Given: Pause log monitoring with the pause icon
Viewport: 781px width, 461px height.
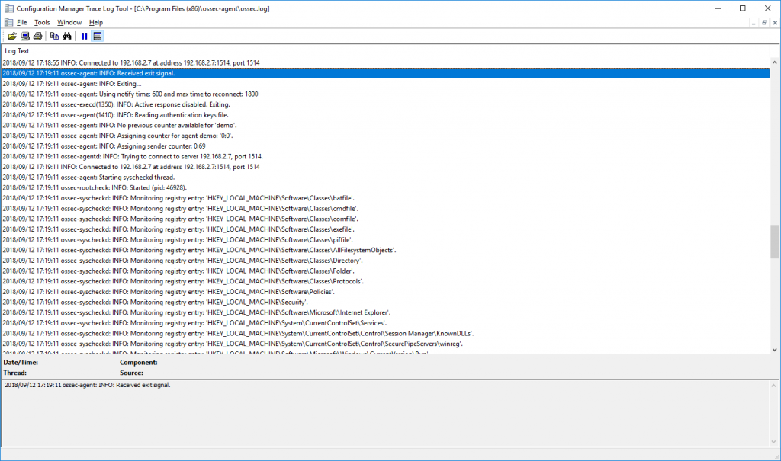Looking at the screenshot, I should [84, 36].
